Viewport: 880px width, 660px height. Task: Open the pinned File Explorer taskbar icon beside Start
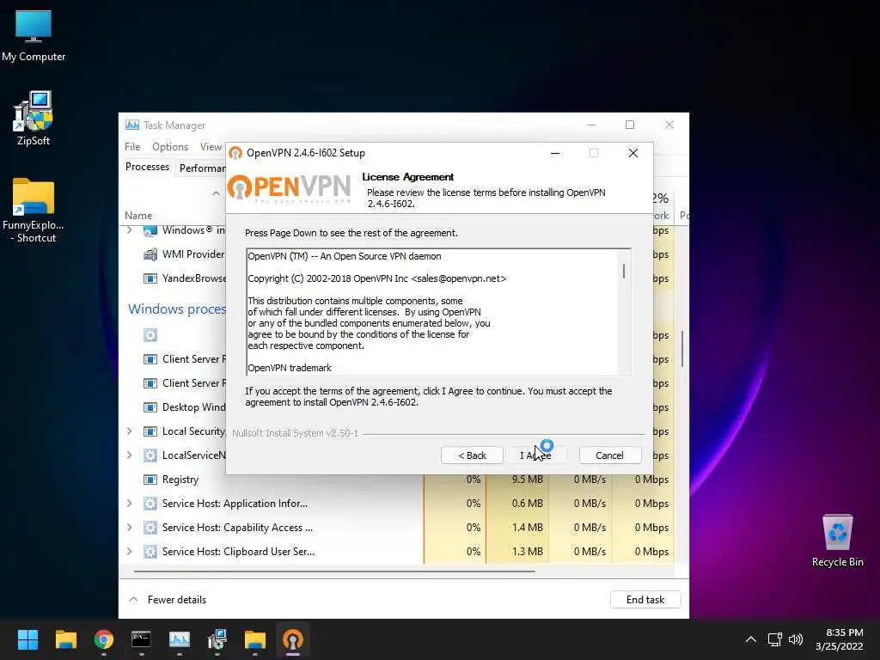(x=65, y=639)
